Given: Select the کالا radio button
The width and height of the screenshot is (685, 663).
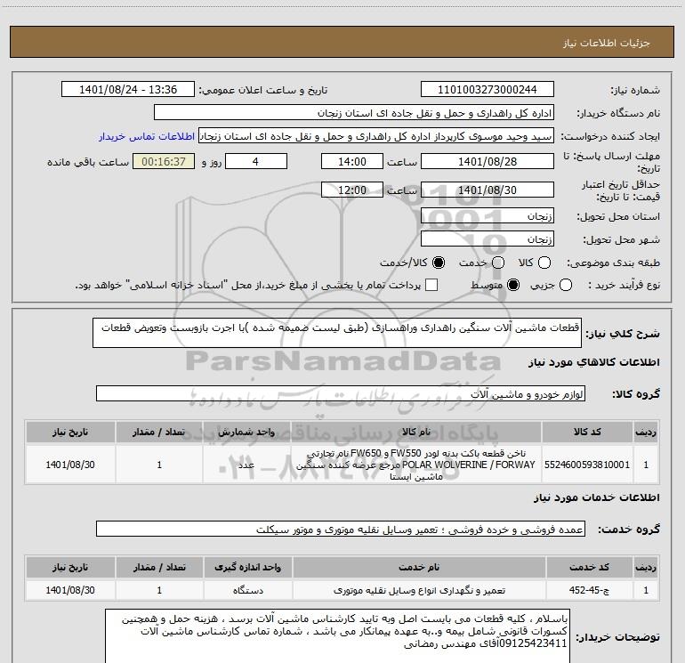Looking at the screenshot, I should [x=544, y=263].
